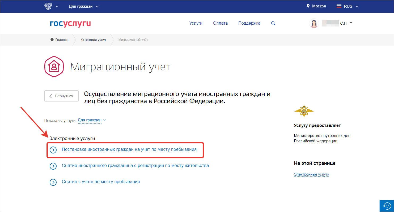Click the Russian flag icon
Viewport: 394px width, 212px height.
tap(339, 6)
